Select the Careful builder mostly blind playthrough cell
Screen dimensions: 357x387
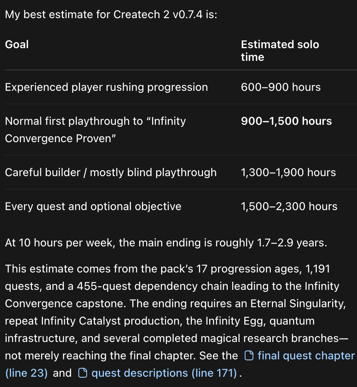[x=111, y=172]
